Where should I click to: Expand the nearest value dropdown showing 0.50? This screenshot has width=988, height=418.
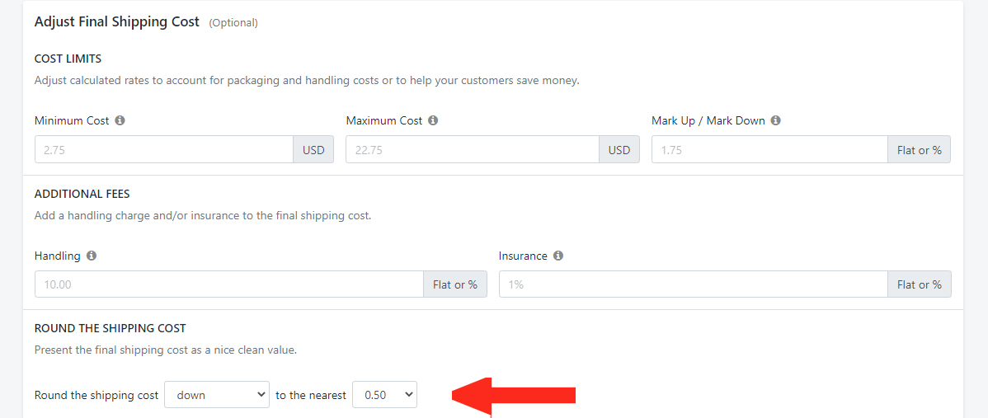(x=384, y=395)
